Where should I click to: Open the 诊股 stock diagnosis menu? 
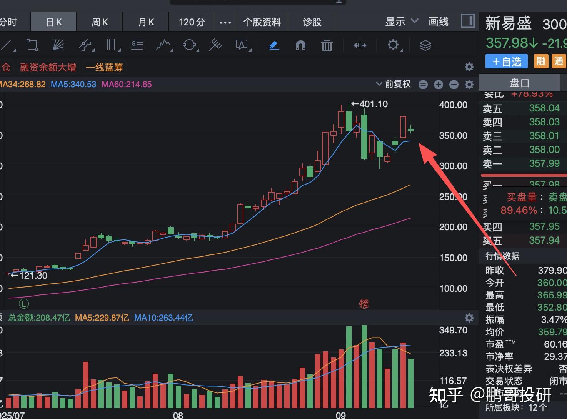pos(312,22)
